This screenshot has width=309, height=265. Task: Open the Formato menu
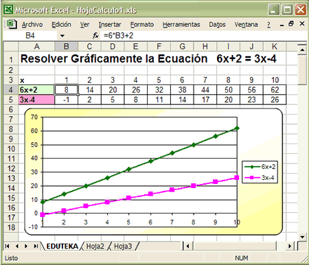tap(142, 24)
